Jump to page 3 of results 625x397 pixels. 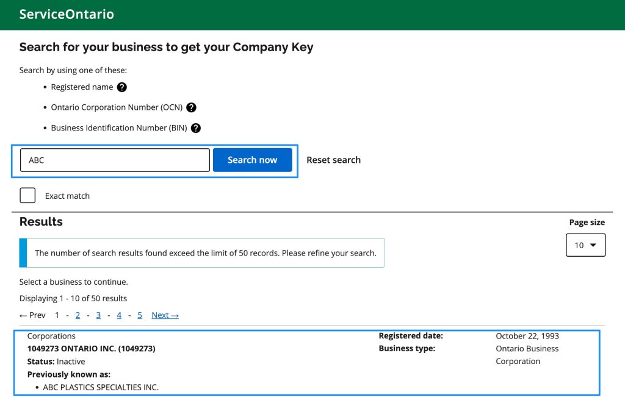point(98,315)
